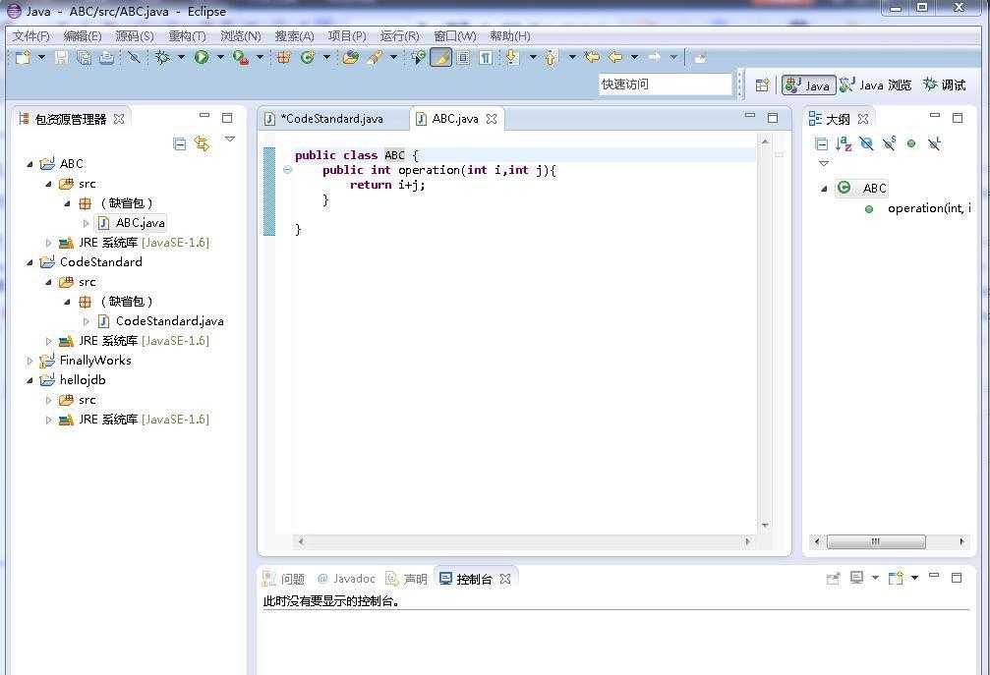
Task: Click in the 快速访问 search field
Action: (665, 84)
